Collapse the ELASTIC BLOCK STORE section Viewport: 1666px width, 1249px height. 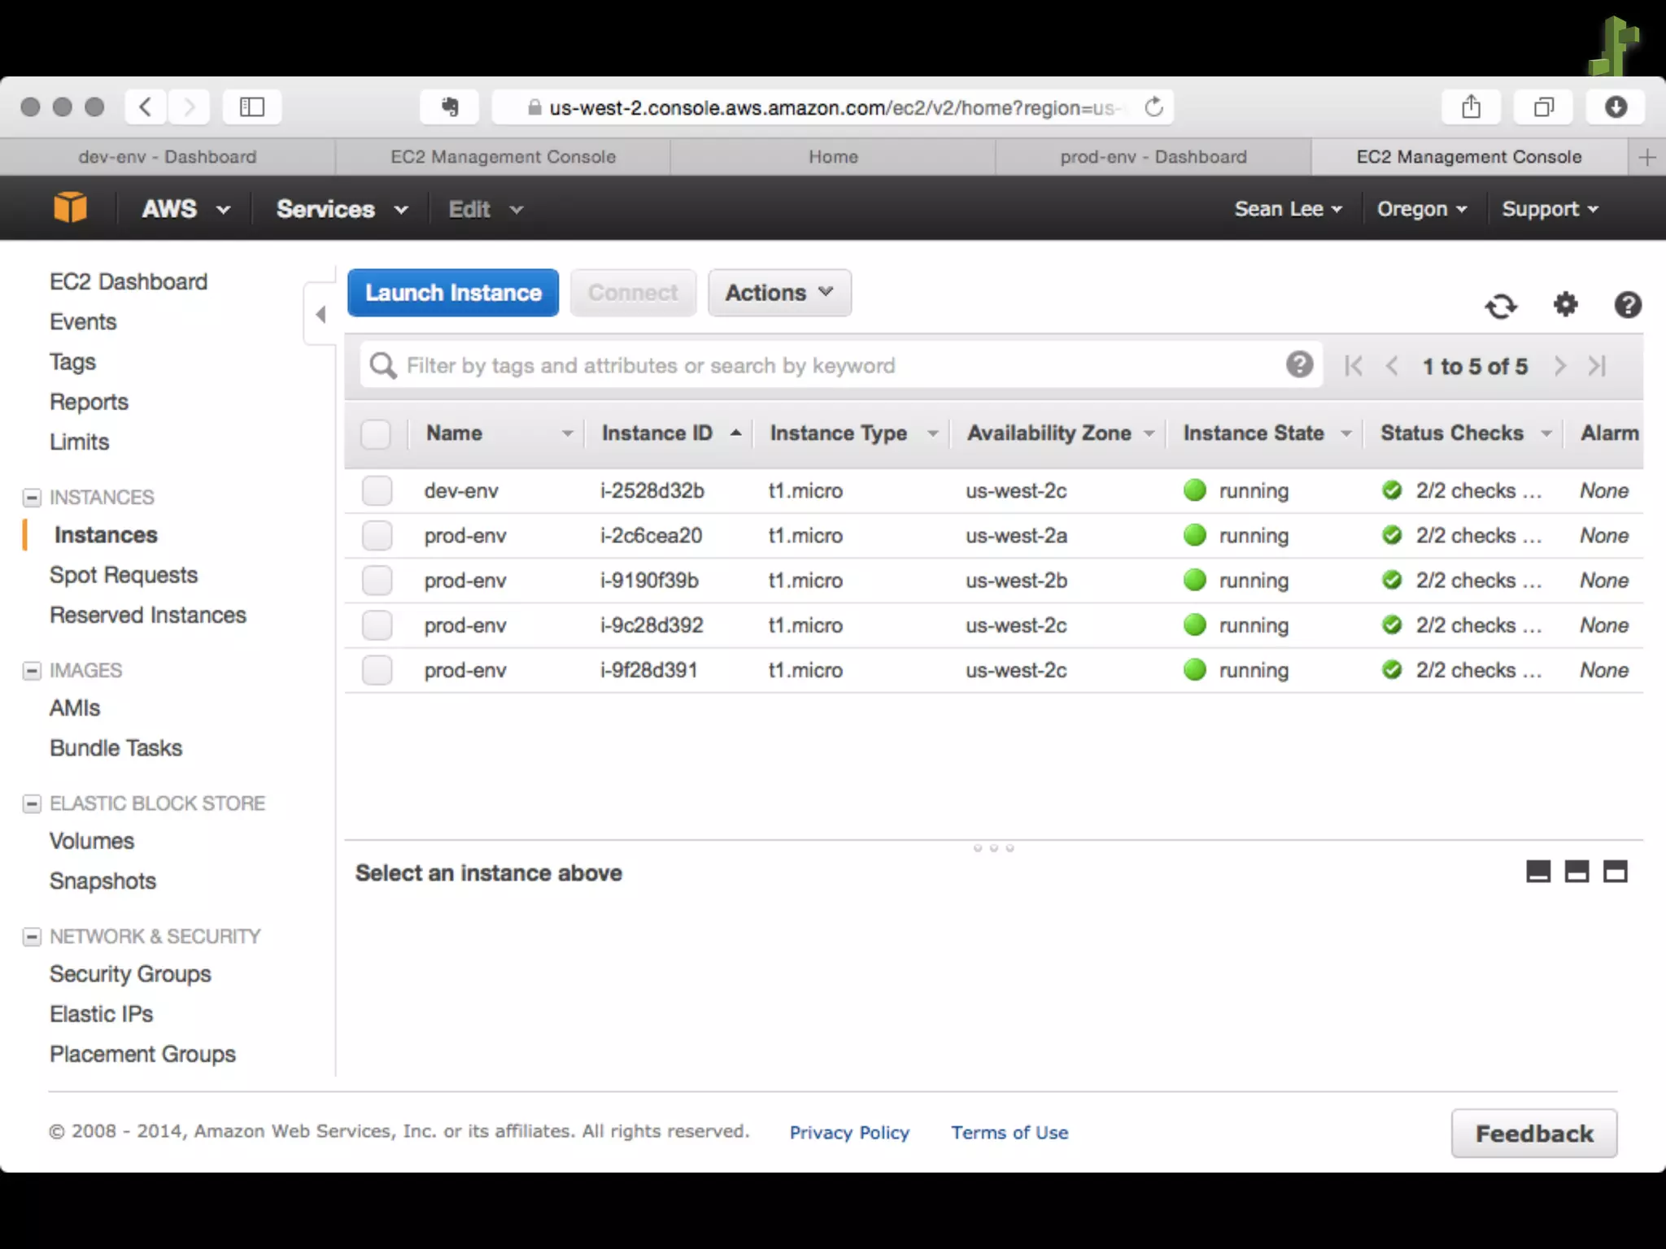tap(32, 803)
